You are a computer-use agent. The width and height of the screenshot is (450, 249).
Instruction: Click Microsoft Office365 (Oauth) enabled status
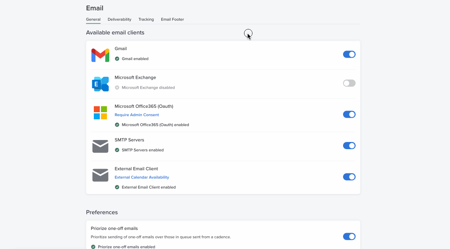[x=155, y=124]
